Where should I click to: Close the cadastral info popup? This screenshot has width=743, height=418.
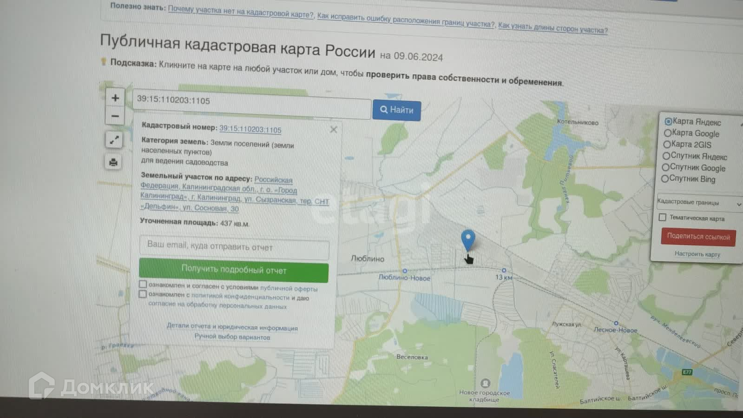click(x=334, y=130)
